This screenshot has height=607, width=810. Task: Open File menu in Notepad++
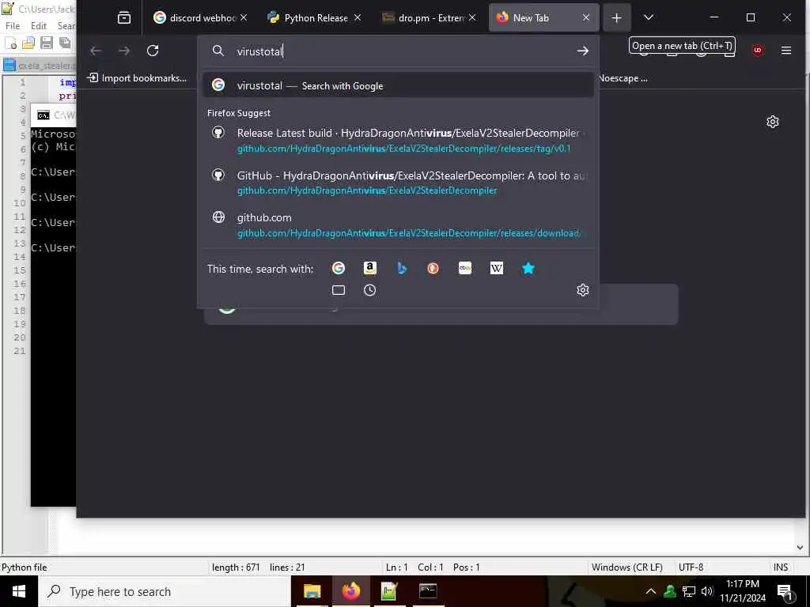[13, 26]
